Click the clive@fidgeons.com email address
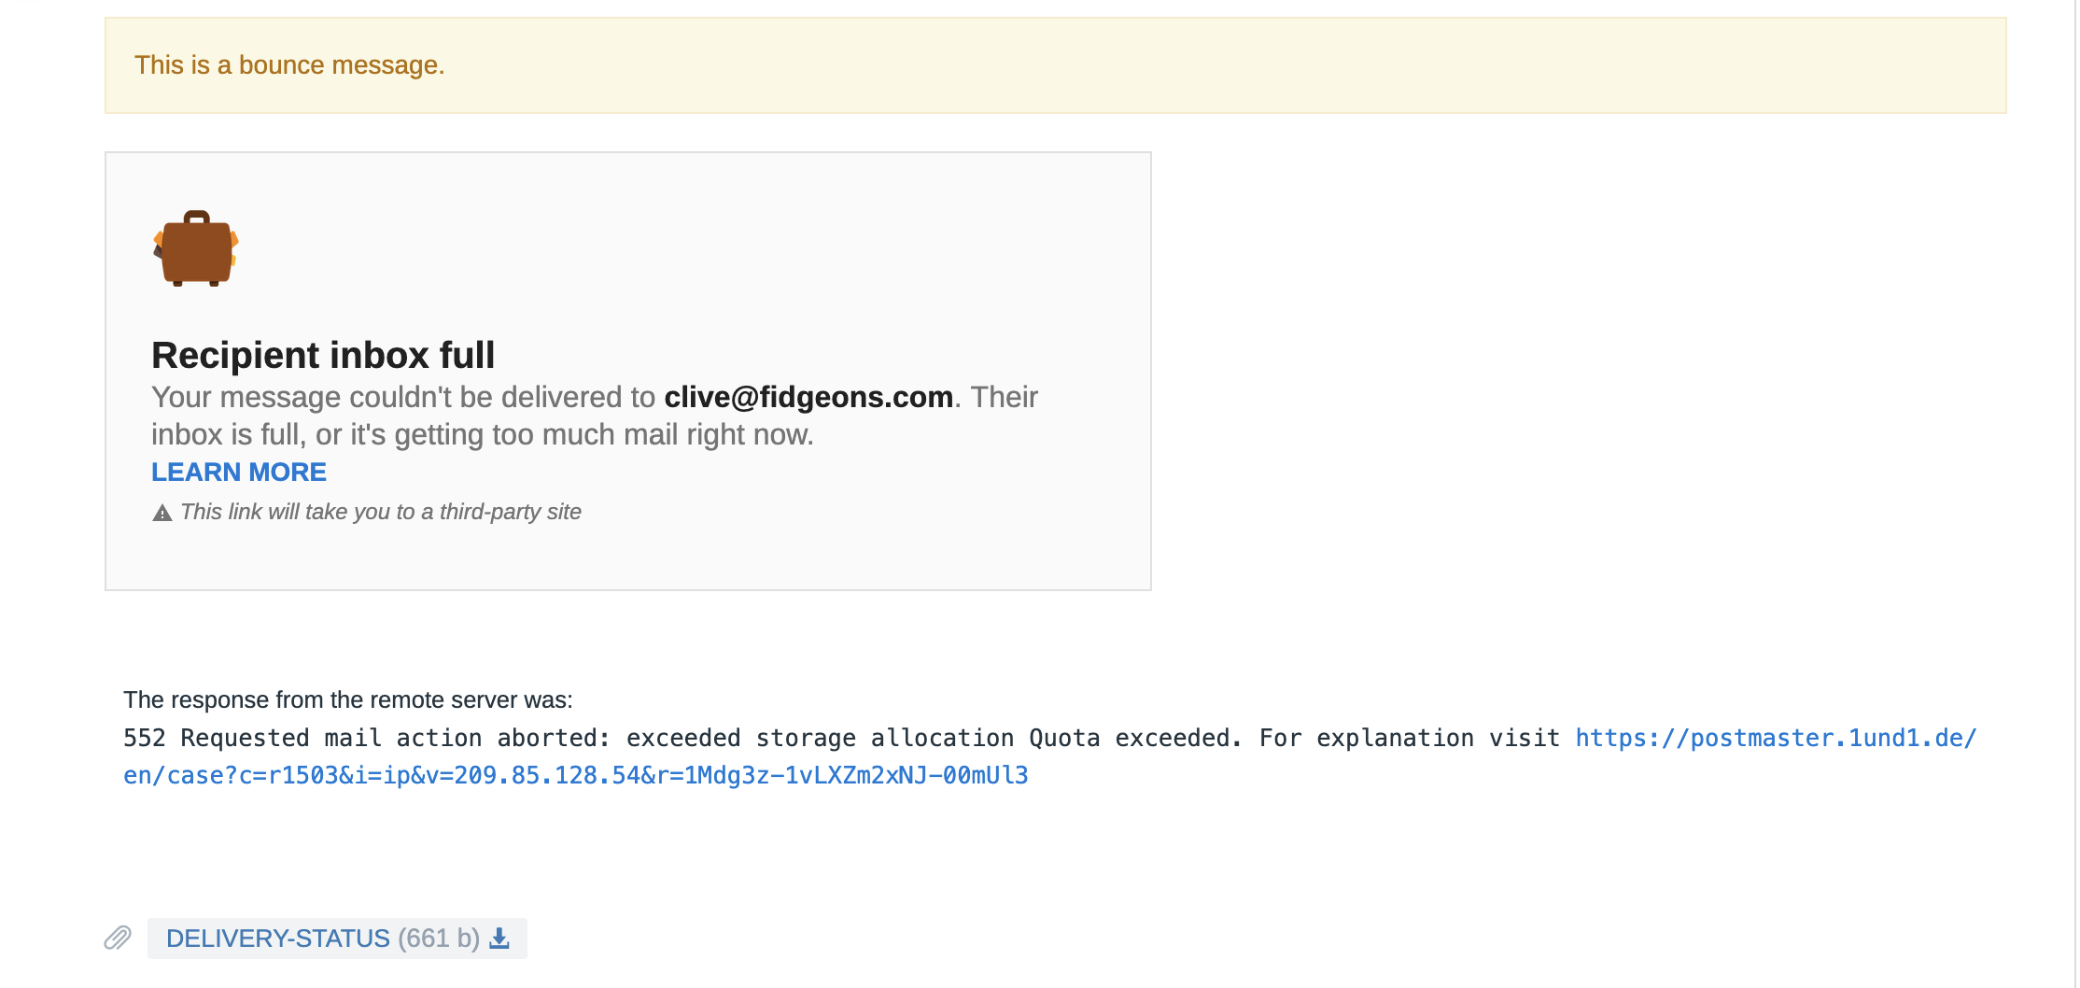The image size is (2080, 988). (x=808, y=397)
